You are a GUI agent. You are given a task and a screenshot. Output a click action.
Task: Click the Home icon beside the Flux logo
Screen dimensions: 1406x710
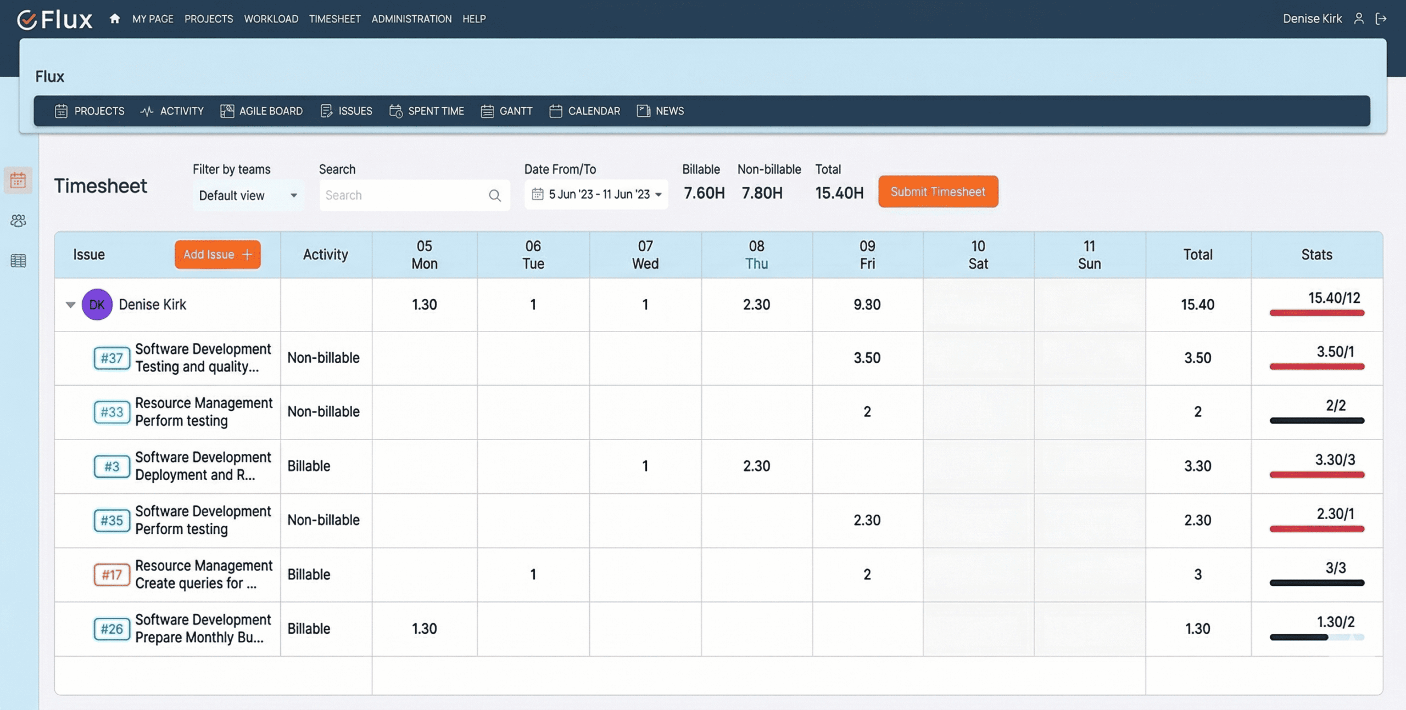(114, 18)
